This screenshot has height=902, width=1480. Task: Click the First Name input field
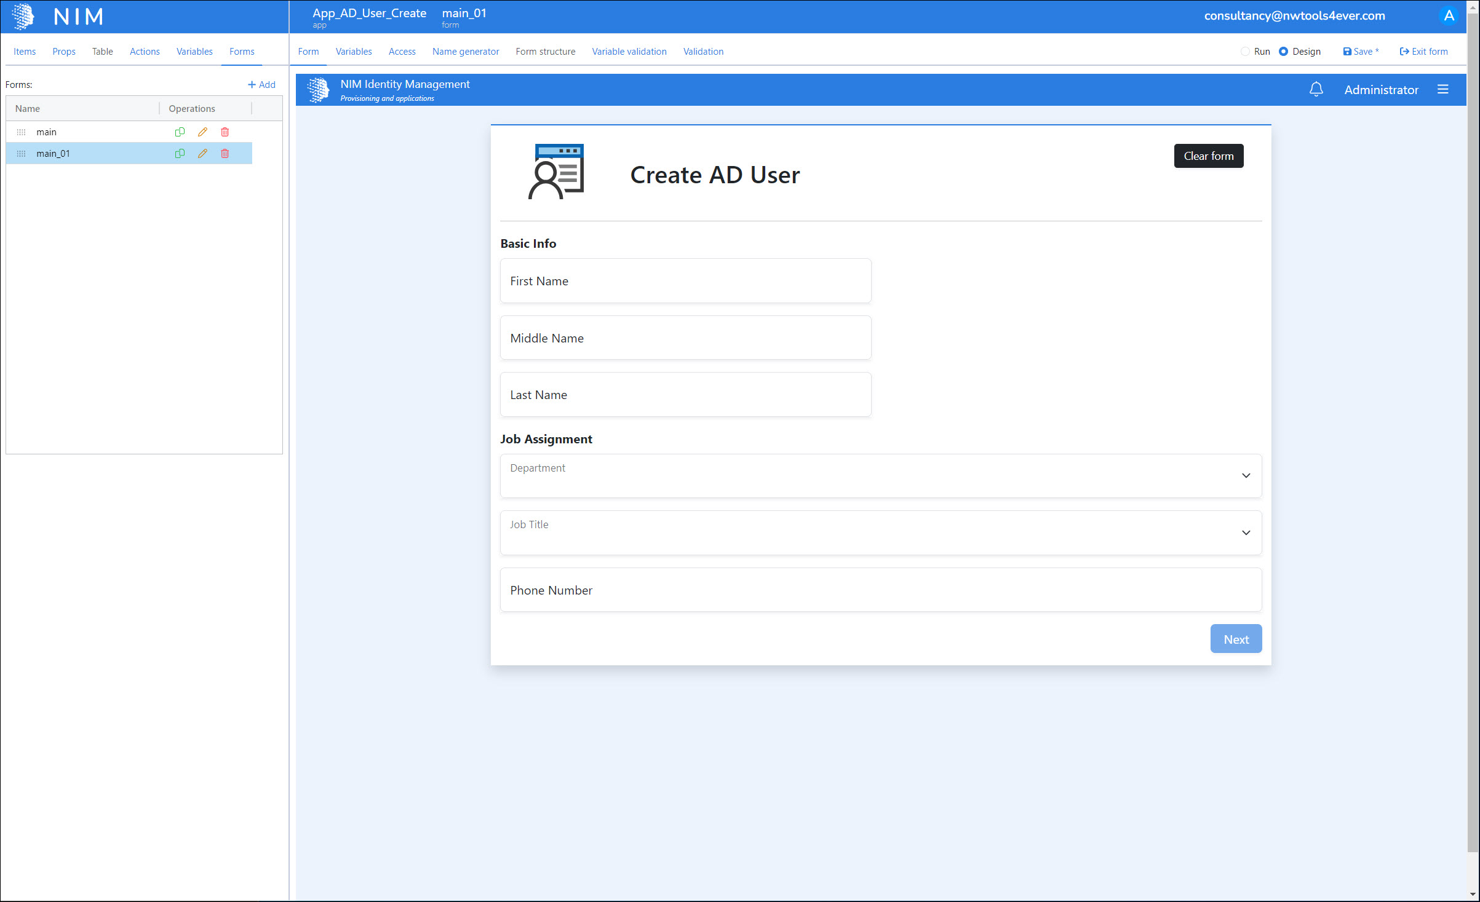point(685,281)
